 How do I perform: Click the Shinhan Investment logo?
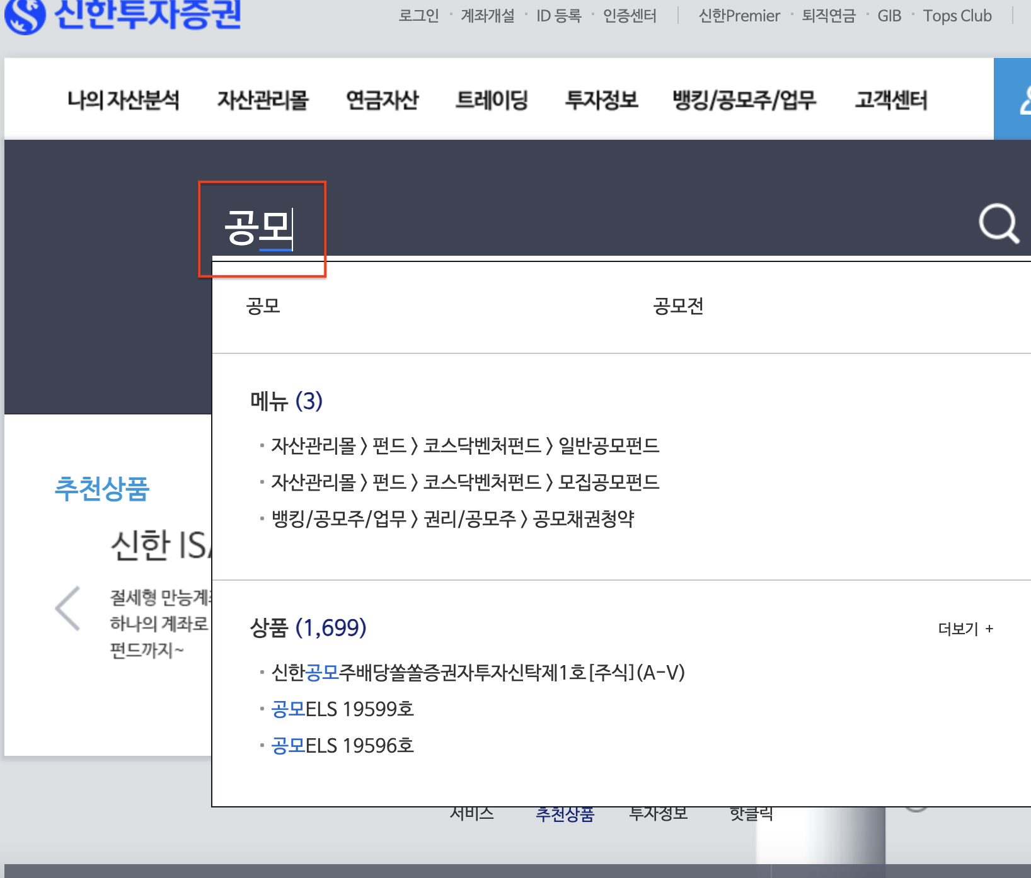point(123,15)
